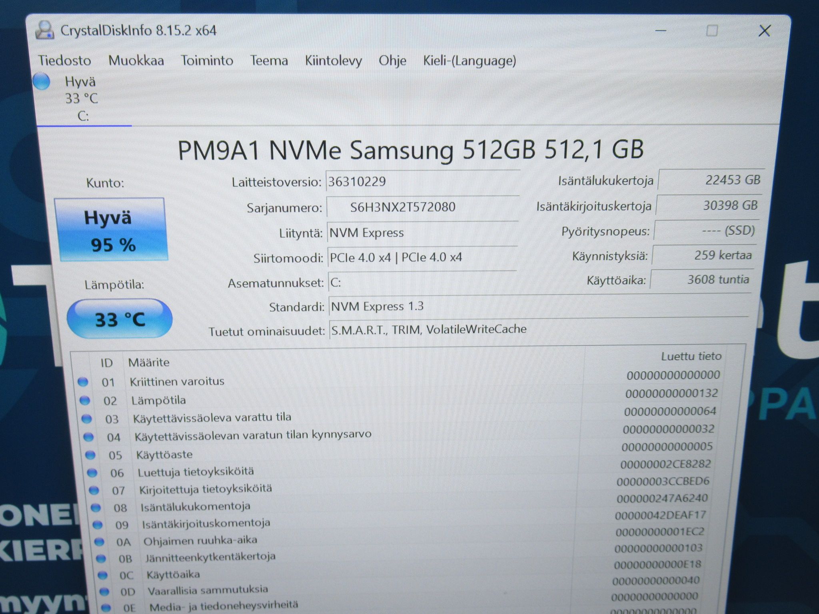Click the Isäntälukukertoja value 22453 GB
Image resolution: width=819 pixels, height=614 pixels.
pos(711,180)
